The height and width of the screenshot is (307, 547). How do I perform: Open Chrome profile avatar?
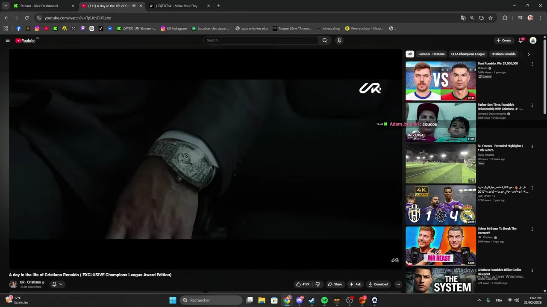(531, 18)
